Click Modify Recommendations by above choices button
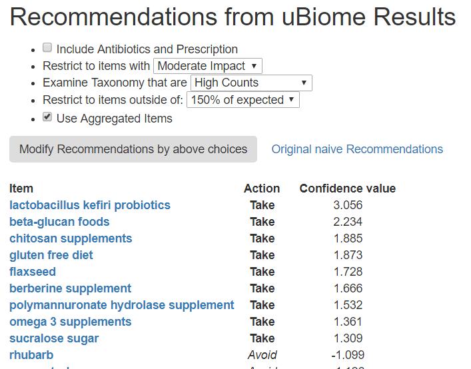 tap(133, 149)
